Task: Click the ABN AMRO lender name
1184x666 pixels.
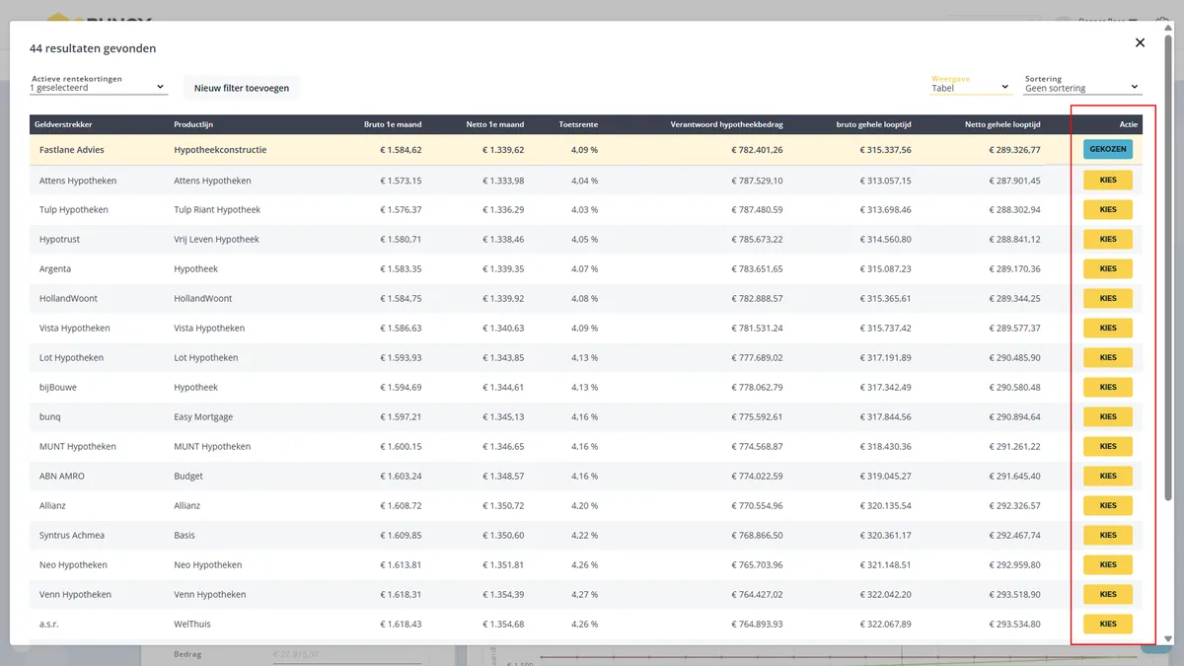Action: (62, 476)
